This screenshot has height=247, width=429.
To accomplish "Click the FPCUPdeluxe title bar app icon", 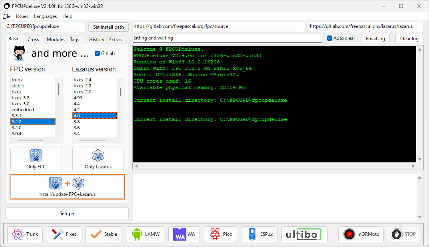I will pos(6,6).
